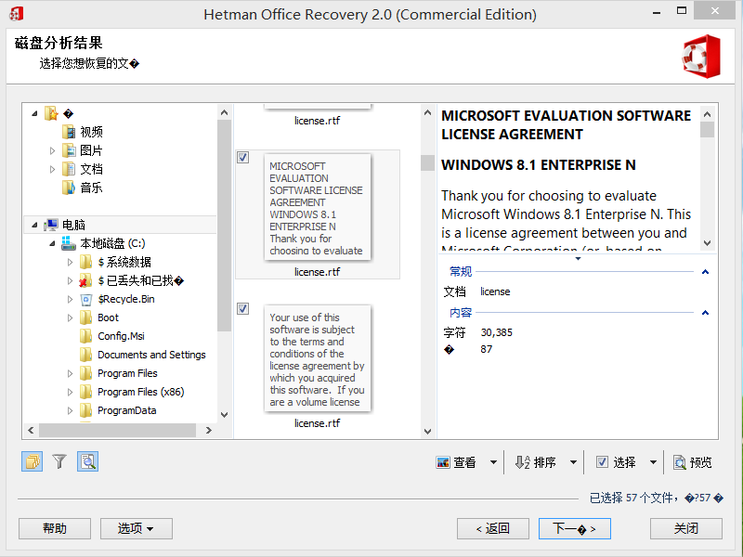Viewport: 743px width, 557px height.
Task: Click the file list scrollbar up arrow
Action: [x=427, y=112]
